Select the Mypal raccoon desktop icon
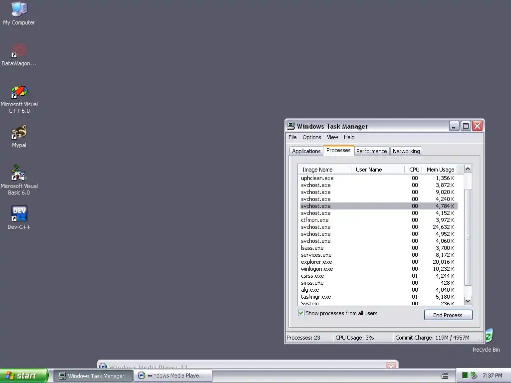Image resolution: width=511 pixels, height=383 pixels. point(19,136)
